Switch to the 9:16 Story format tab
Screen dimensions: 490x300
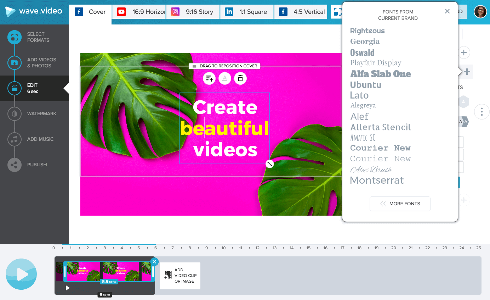point(193,11)
